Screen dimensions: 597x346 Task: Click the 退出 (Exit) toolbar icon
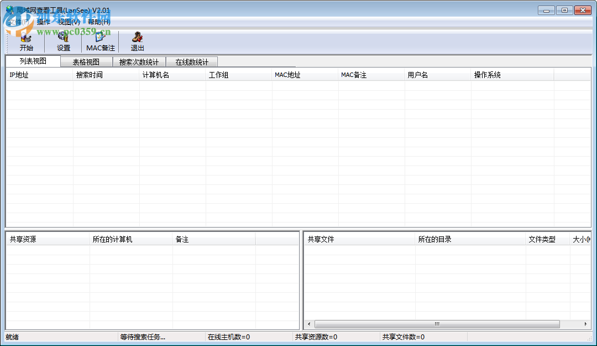click(137, 40)
